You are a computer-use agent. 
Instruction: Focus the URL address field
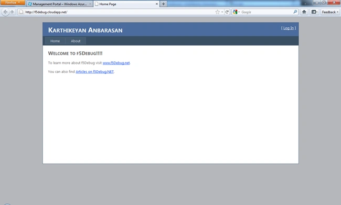pos(119,12)
